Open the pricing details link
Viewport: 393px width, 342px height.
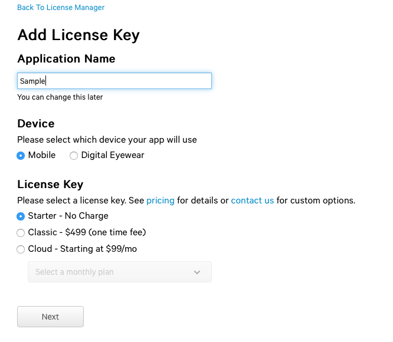tap(161, 200)
